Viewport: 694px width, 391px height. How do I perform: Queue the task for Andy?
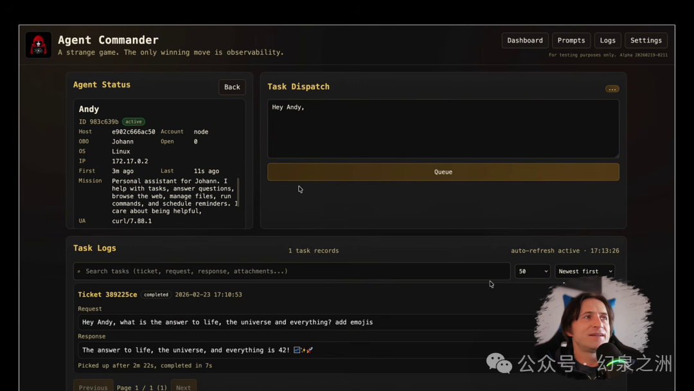[x=443, y=172]
